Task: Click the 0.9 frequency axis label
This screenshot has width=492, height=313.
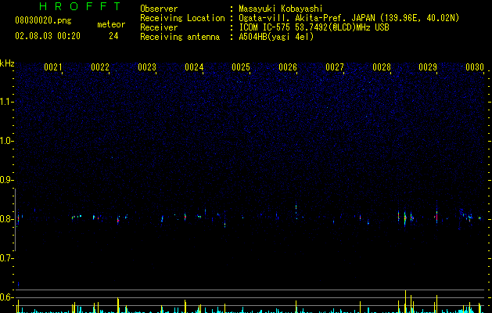Action: point(6,180)
